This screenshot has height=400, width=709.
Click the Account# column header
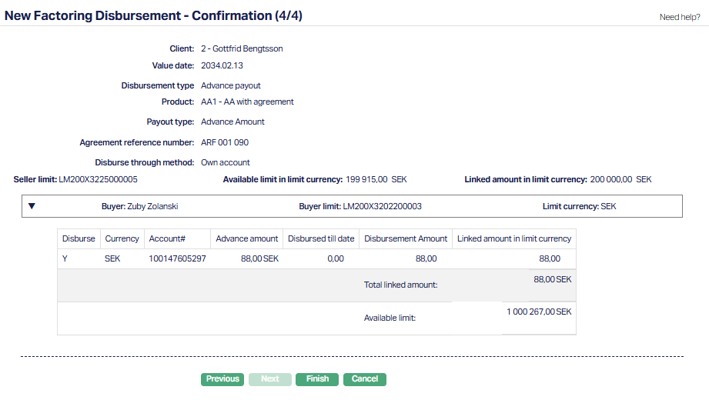(167, 238)
